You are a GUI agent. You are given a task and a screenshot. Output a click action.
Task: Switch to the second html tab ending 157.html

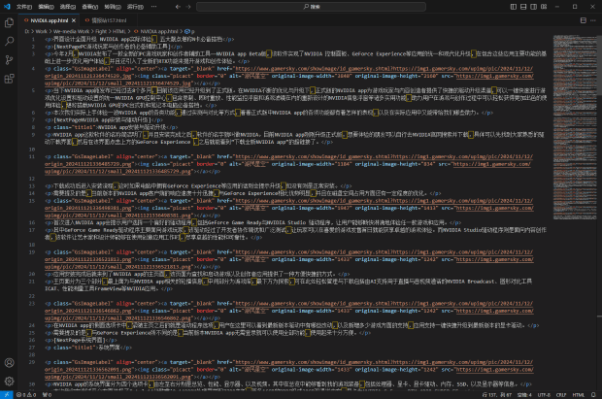tap(109, 20)
